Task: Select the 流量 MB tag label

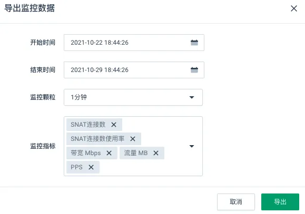Action: 136,153
